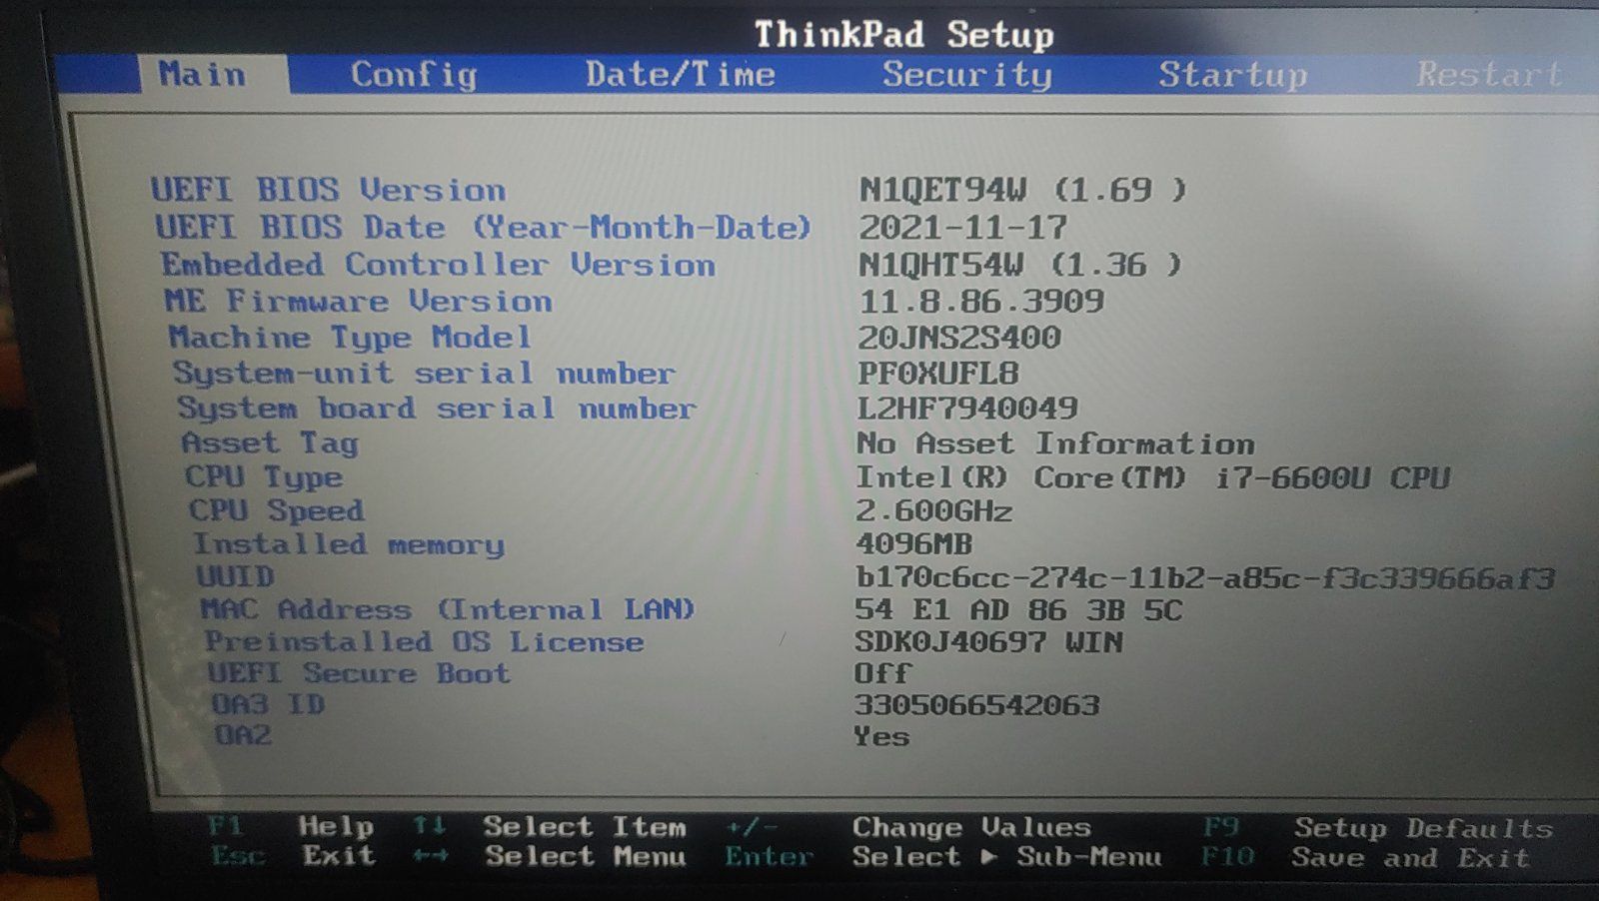Select No Asset Information value
The width and height of the screenshot is (1599, 901).
tap(1055, 444)
